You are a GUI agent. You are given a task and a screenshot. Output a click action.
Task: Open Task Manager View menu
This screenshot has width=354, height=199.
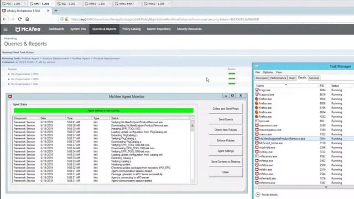[279, 72]
